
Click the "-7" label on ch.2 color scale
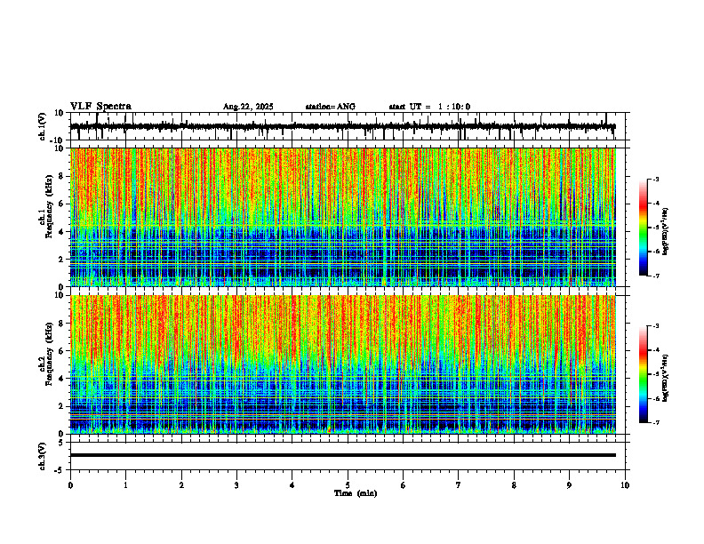pyautogui.click(x=656, y=422)
